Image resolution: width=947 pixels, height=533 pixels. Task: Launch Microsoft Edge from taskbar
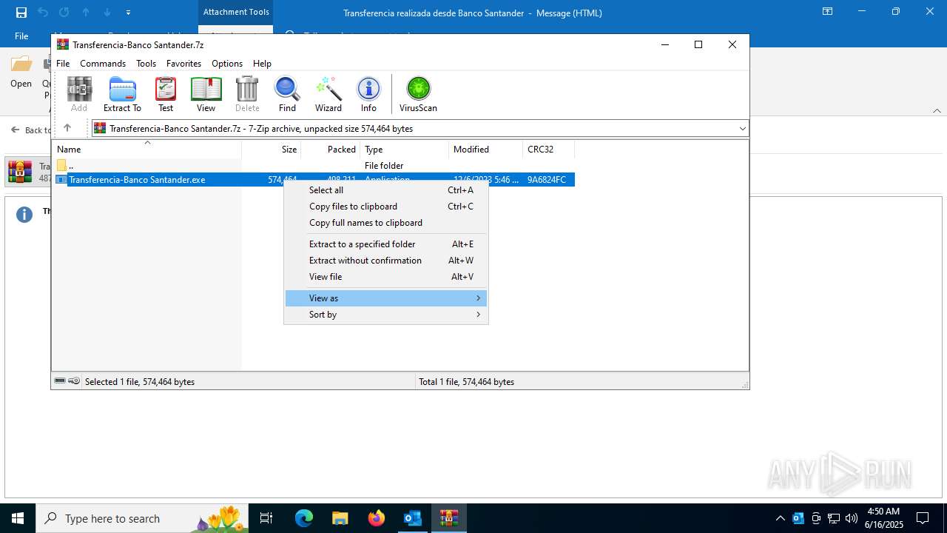point(304,518)
